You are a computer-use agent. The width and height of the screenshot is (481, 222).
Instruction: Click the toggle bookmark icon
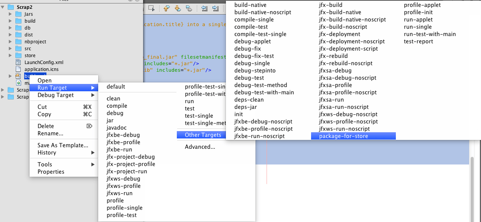click(x=188, y=8)
